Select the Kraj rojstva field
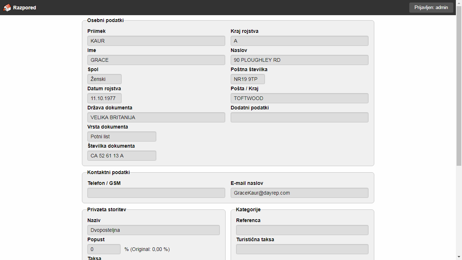 299,41
